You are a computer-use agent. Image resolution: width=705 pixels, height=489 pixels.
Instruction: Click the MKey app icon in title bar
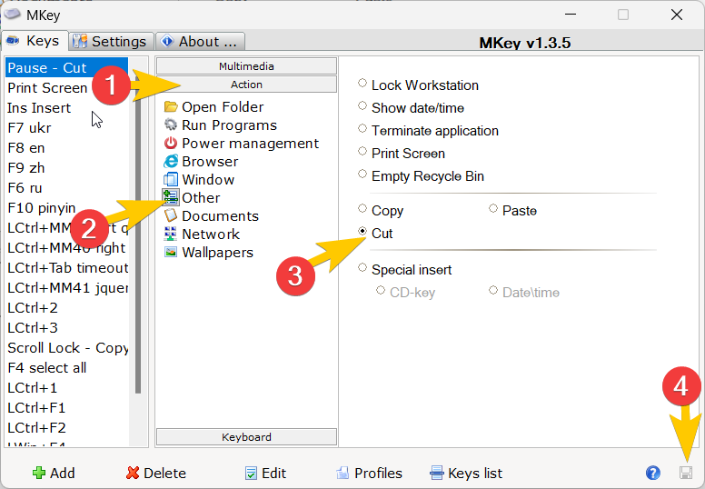12,14
